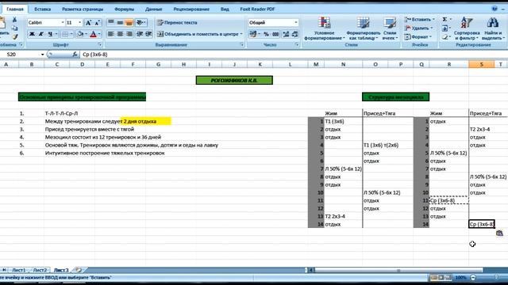Open the Данные ribbon tab

(x=153, y=9)
